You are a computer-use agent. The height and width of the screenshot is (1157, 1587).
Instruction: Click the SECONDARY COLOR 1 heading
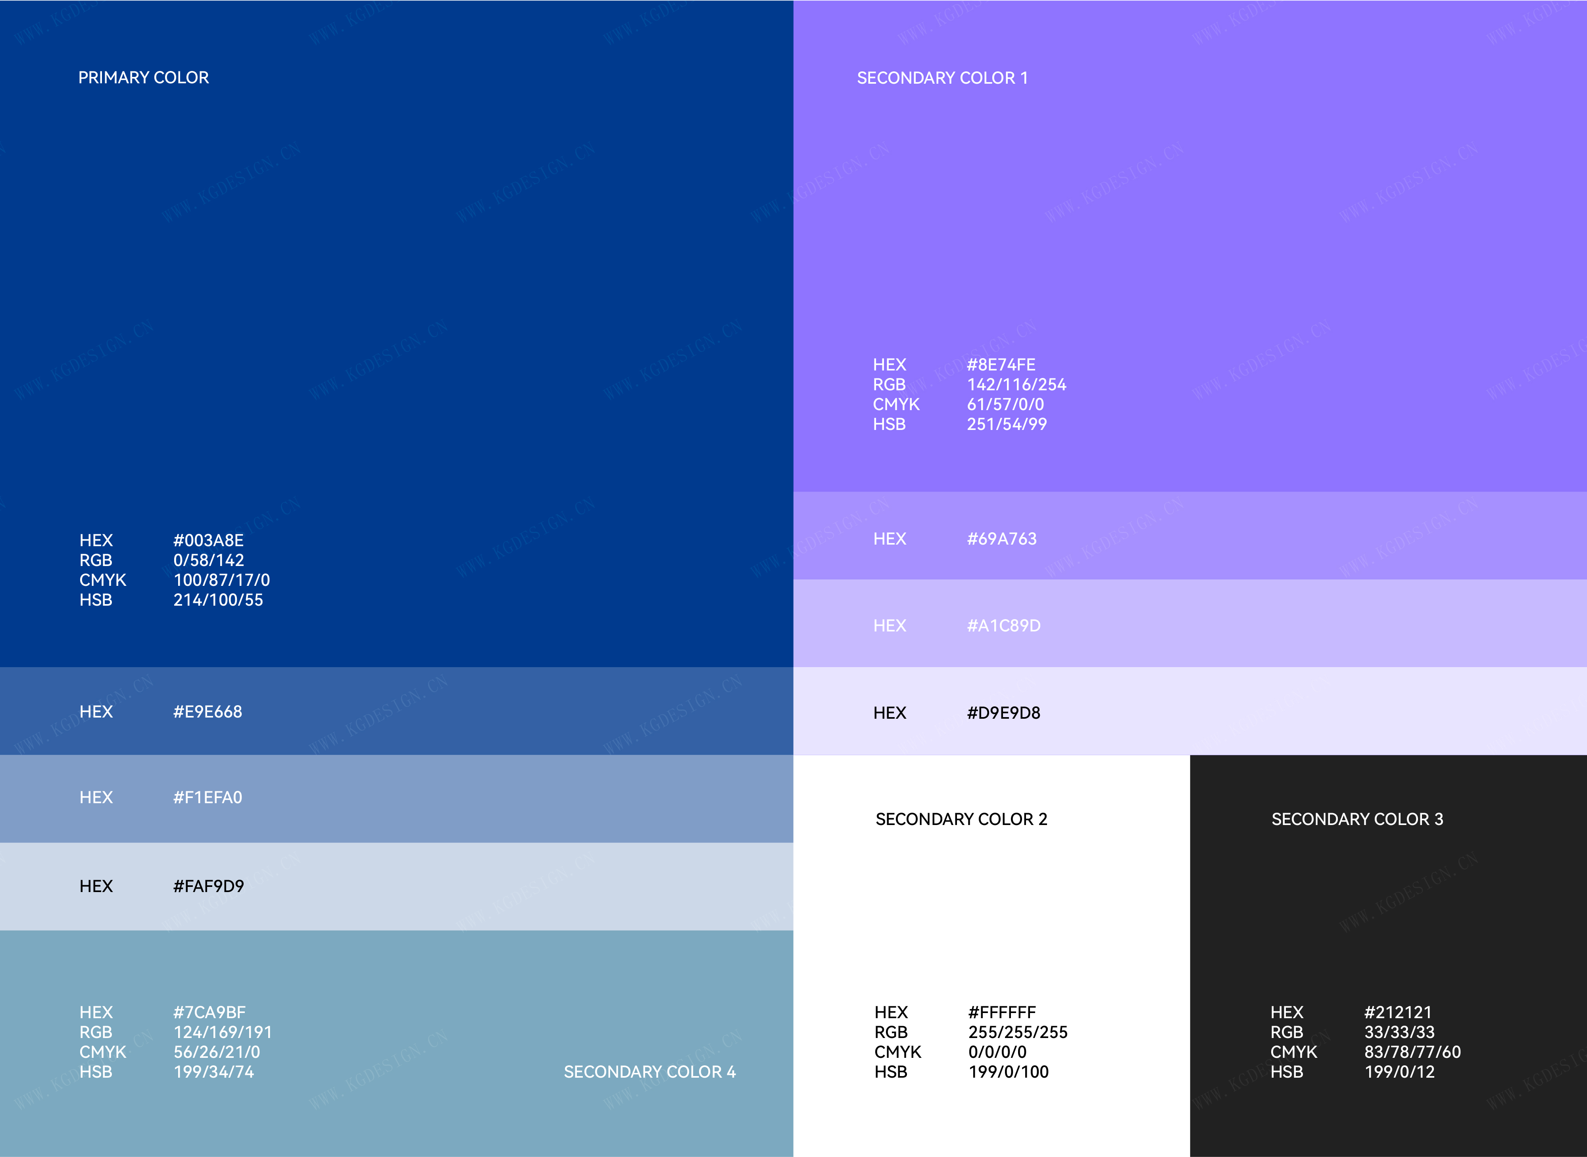point(943,78)
